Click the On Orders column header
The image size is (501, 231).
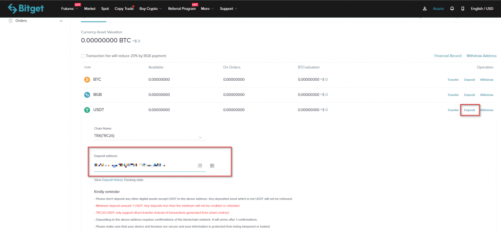coord(231,68)
